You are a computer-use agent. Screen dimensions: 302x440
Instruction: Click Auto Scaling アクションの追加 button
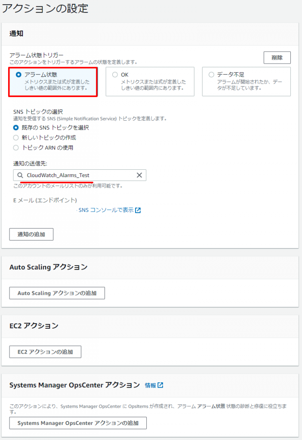click(57, 293)
